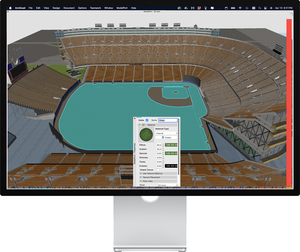Open the Material Type Internal dropdown
This screenshot has width=300, height=252.
click(x=166, y=133)
